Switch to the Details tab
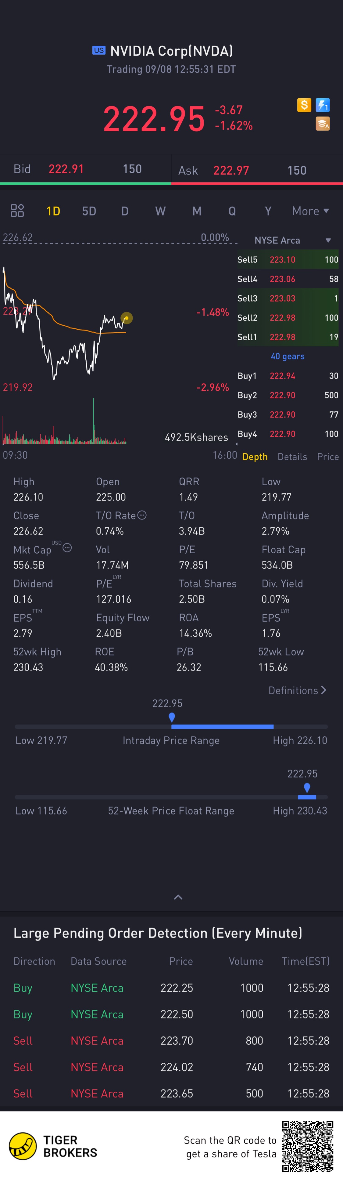The width and height of the screenshot is (343, 1182). tap(292, 457)
